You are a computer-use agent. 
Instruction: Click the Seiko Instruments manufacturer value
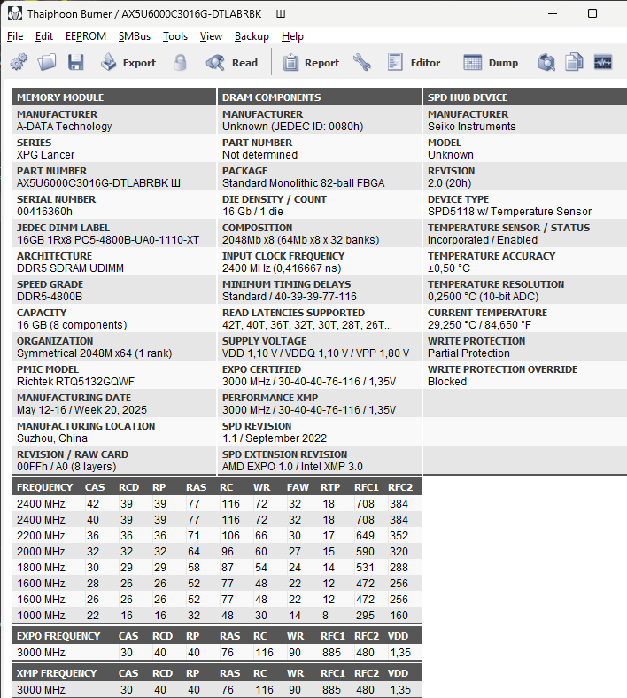click(472, 127)
